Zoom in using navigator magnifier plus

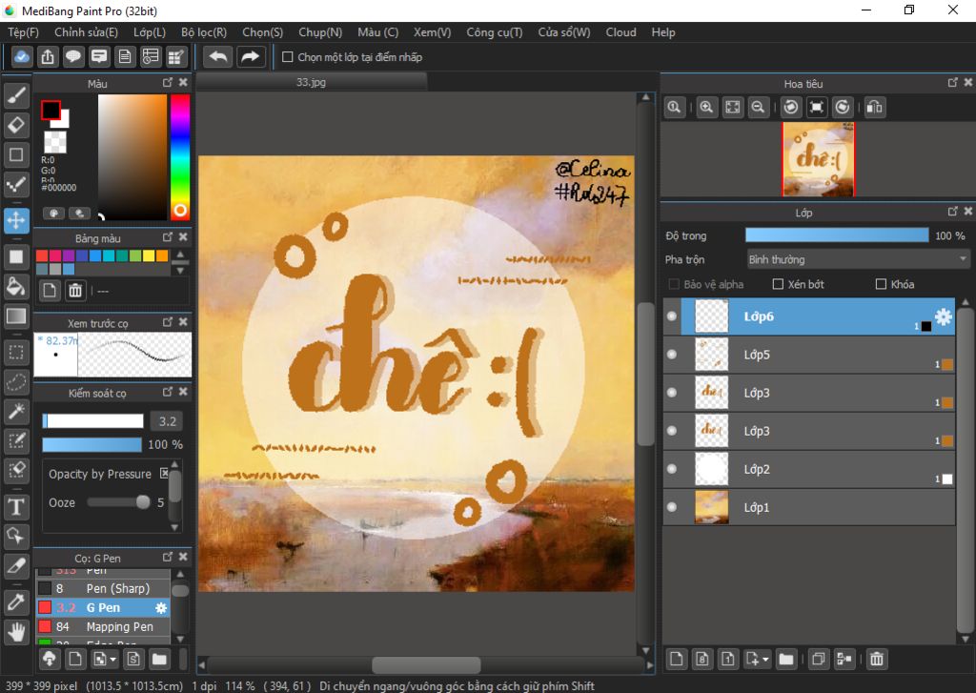(706, 107)
